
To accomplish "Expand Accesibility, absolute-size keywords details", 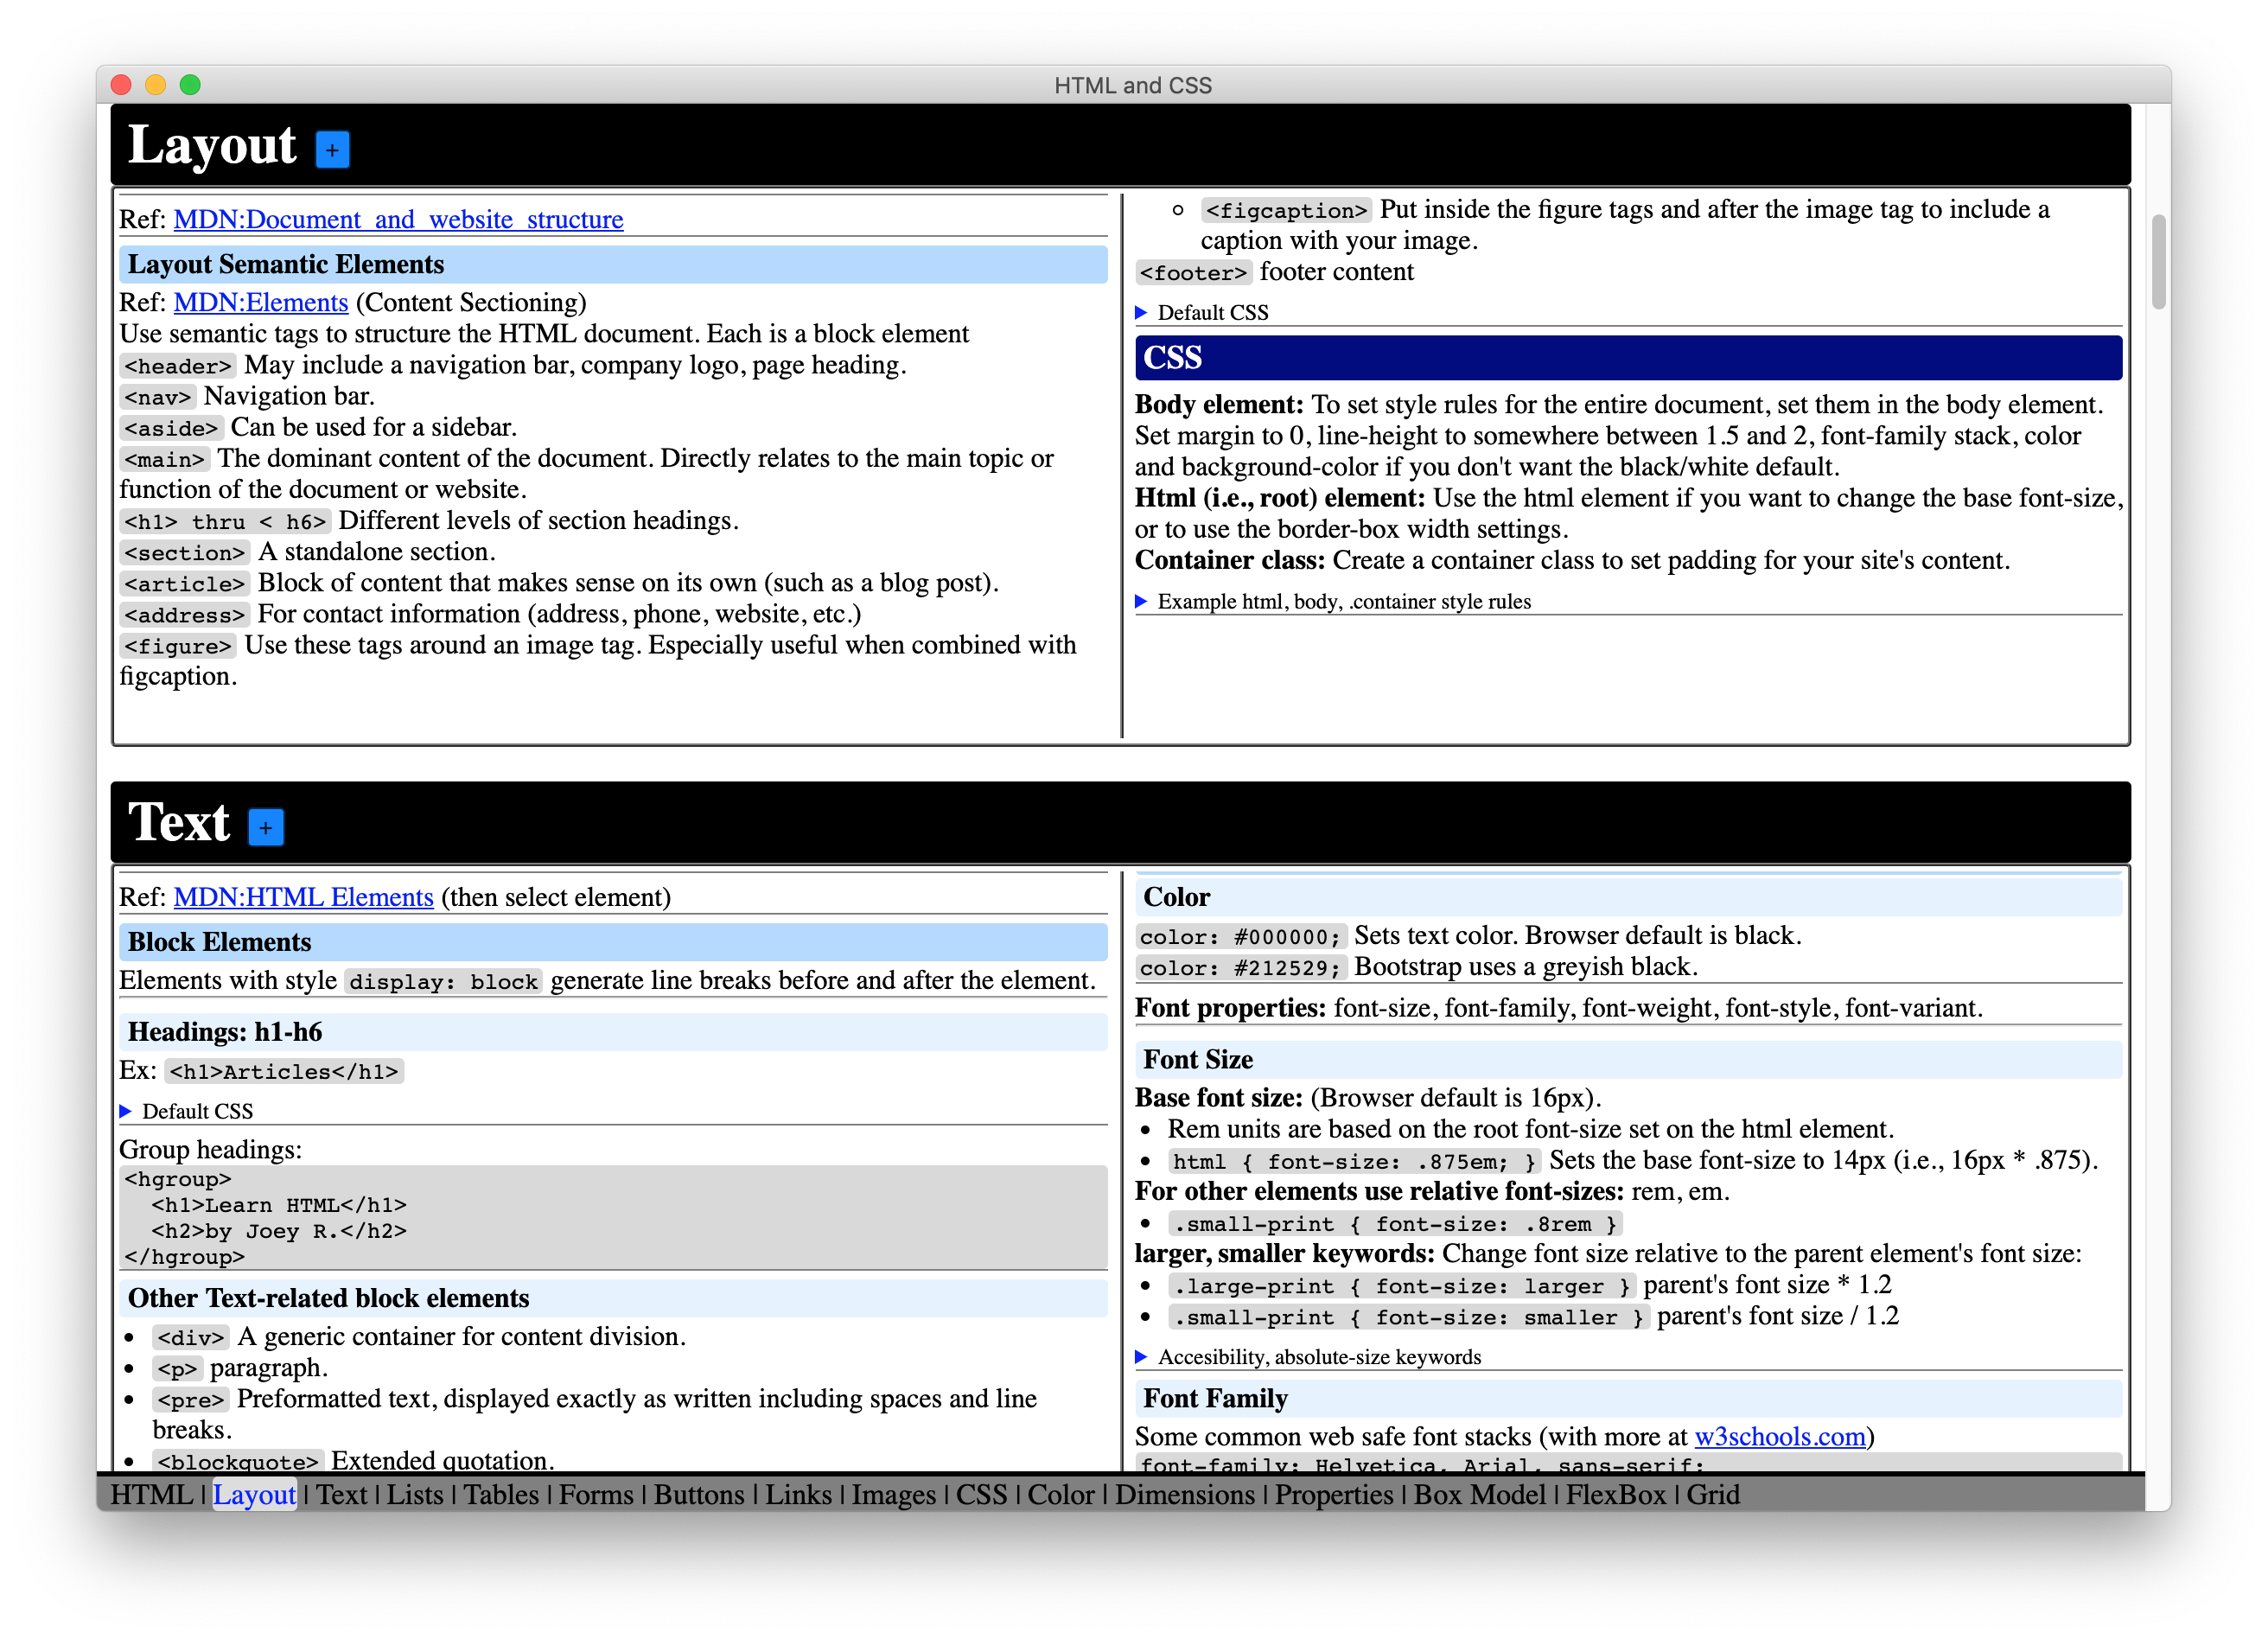I will coord(1308,1357).
